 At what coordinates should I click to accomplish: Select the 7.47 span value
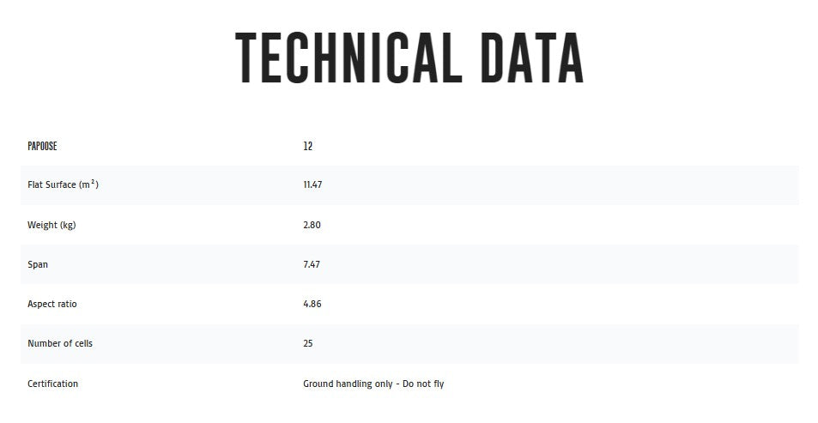312,264
